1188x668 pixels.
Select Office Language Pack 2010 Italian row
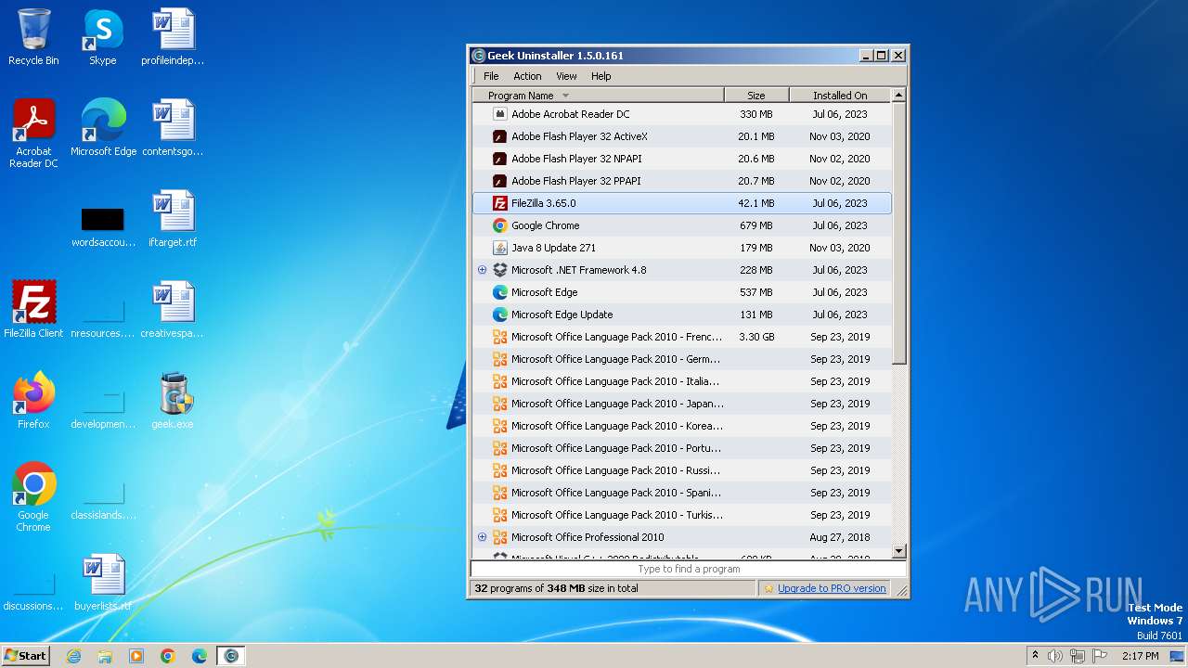coord(681,381)
